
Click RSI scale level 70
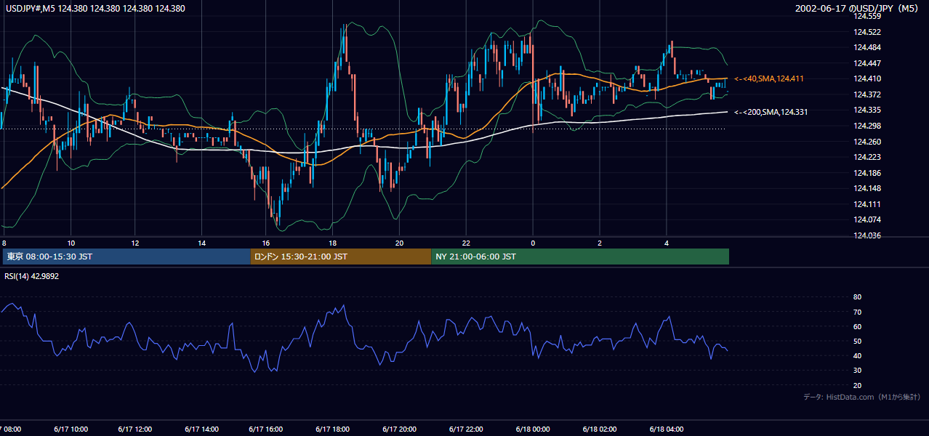(x=857, y=312)
